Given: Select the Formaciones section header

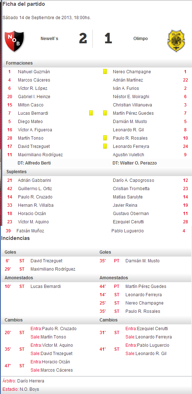Looking at the screenshot, I should pos(19,63).
